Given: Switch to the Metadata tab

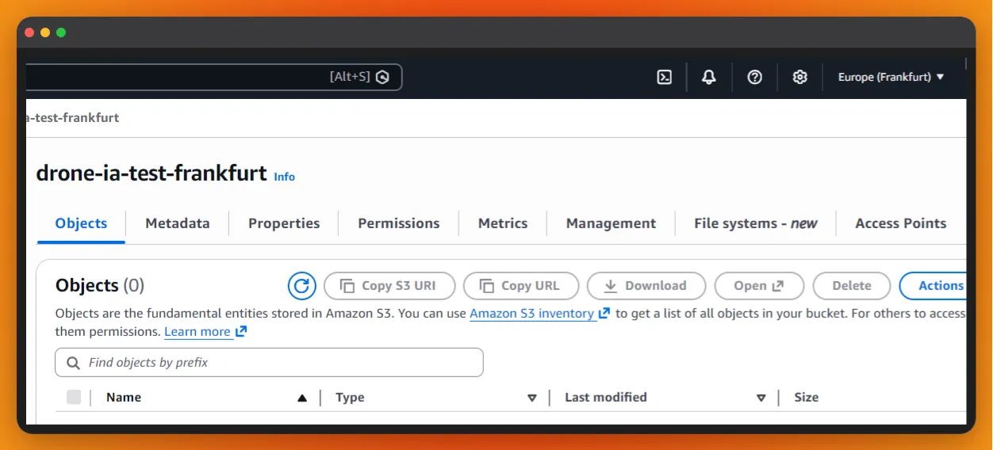Looking at the screenshot, I should point(178,223).
